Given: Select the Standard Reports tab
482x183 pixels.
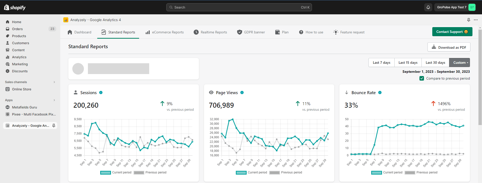Looking at the screenshot, I should tap(118, 32).
